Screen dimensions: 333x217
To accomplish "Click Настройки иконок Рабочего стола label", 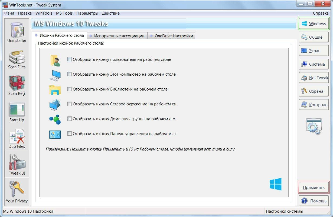I will click(x=71, y=43).
